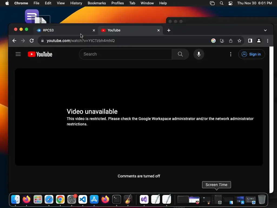Open the Apple menu
This screenshot has width=277, height=208.
(x=7, y=3)
